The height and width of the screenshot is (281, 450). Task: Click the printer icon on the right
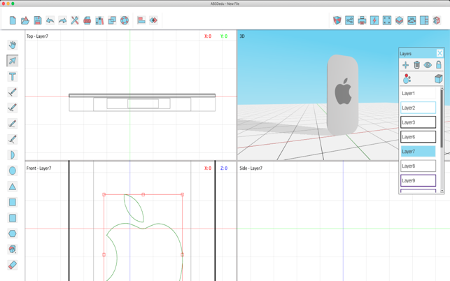[x=363, y=20]
